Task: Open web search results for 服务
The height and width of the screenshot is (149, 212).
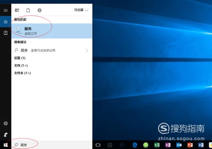Action: tap(52, 50)
